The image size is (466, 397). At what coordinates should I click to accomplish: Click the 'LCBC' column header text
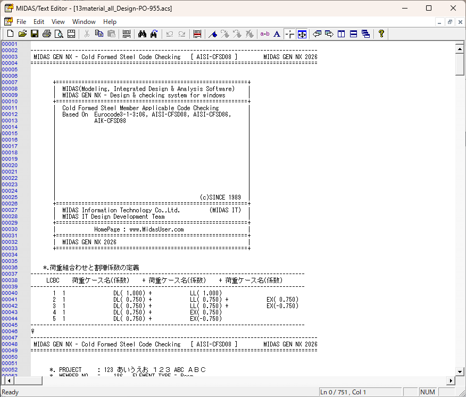pos(53,280)
